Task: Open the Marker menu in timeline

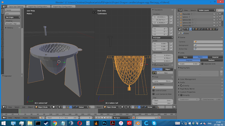Action: point(17,118)
